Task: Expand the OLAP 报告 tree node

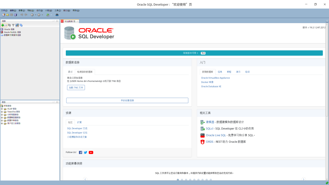Action: point(2,109)
